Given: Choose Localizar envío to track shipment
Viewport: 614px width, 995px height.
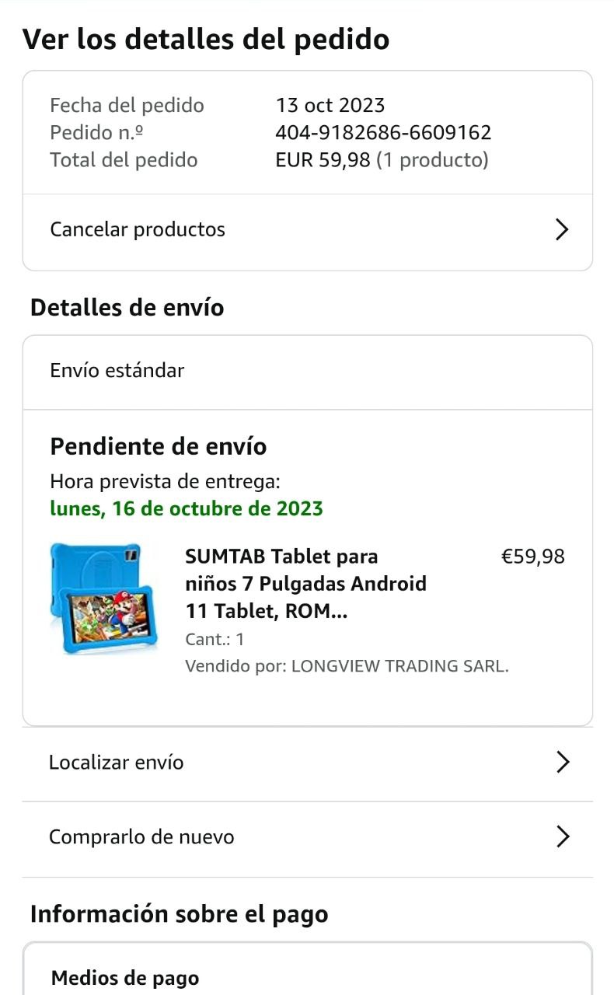Looking at the screenshot, I should [308, 764].
